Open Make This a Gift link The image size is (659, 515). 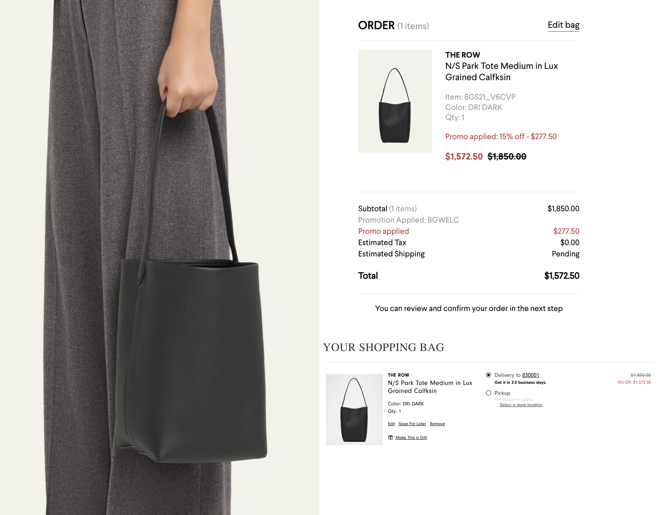point(411,438)
